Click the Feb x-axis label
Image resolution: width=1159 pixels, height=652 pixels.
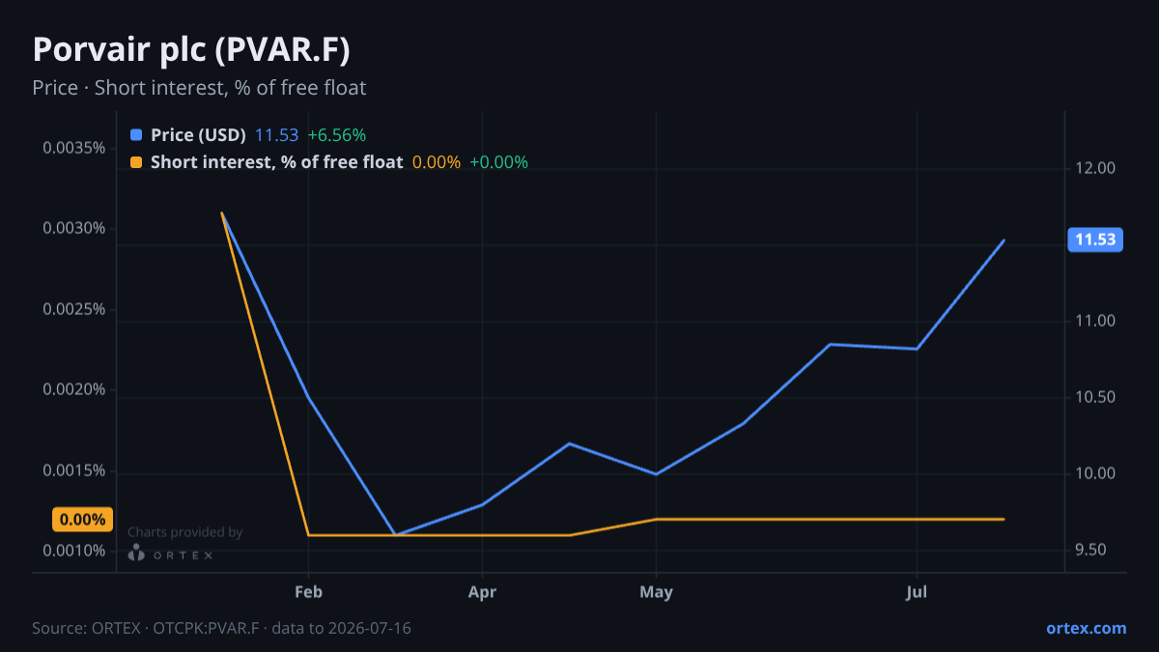coord(308,592)
